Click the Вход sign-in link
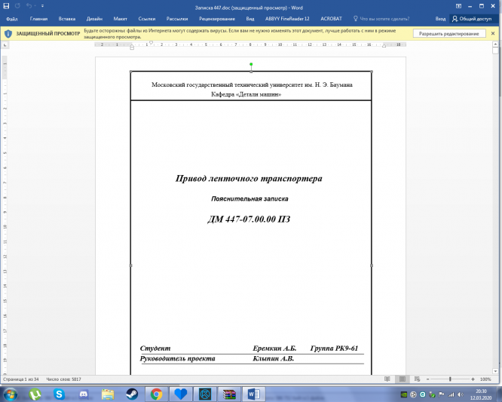This screenshot has width=502, height=402. (x=440, y=19)
